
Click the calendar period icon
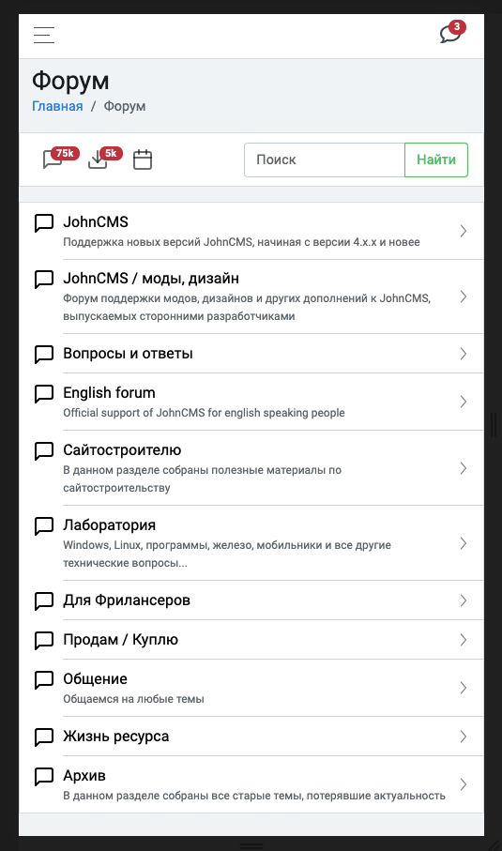point(143,160)
